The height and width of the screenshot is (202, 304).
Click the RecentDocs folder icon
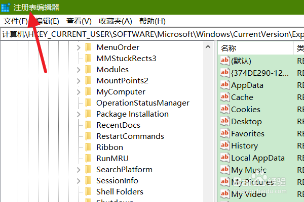tap(88, 125)
